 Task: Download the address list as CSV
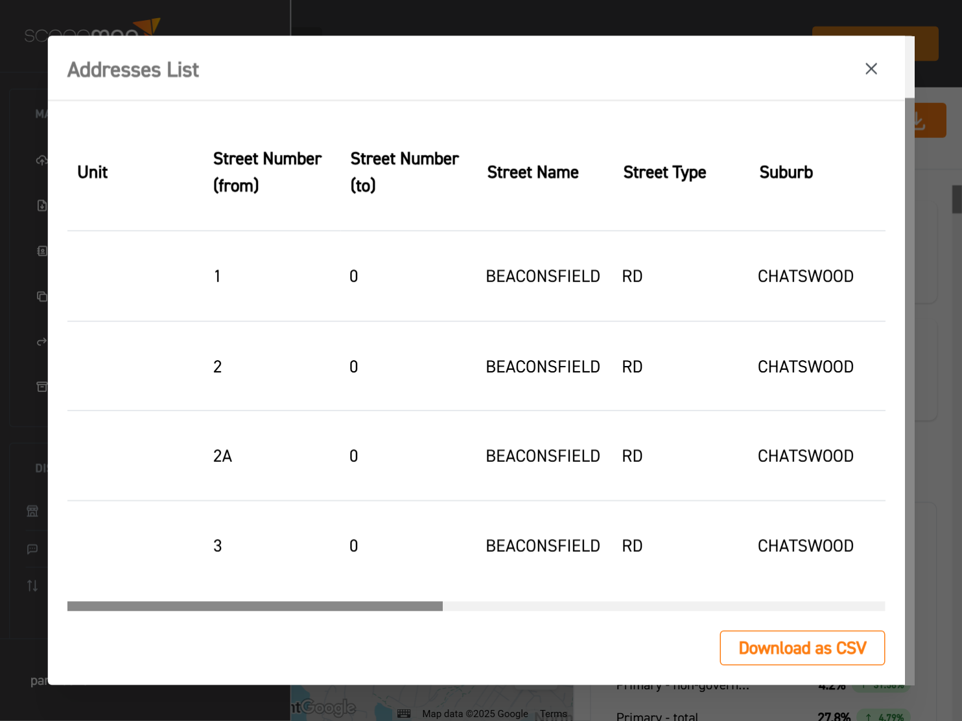(802, 648)
